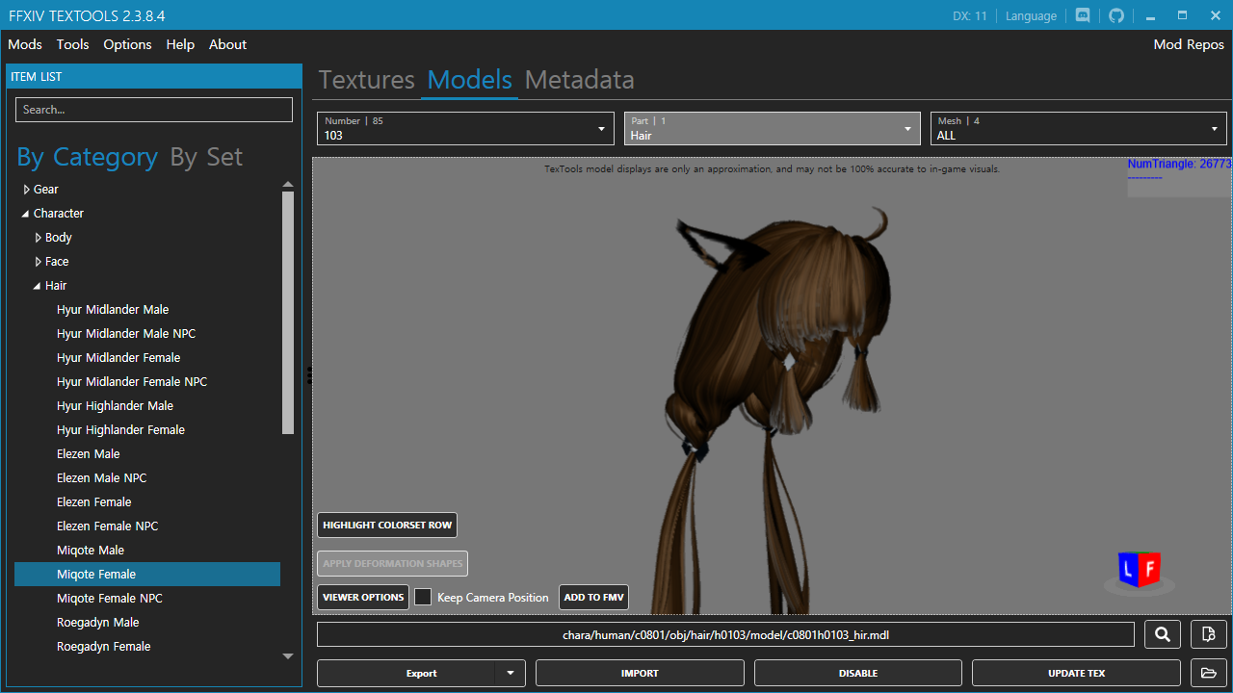Open Mod Repos
The image size is (1233, 693).
1189,44
